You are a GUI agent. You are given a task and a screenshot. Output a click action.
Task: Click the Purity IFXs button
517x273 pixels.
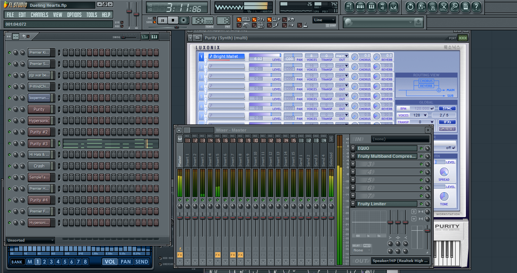[447, 122]
